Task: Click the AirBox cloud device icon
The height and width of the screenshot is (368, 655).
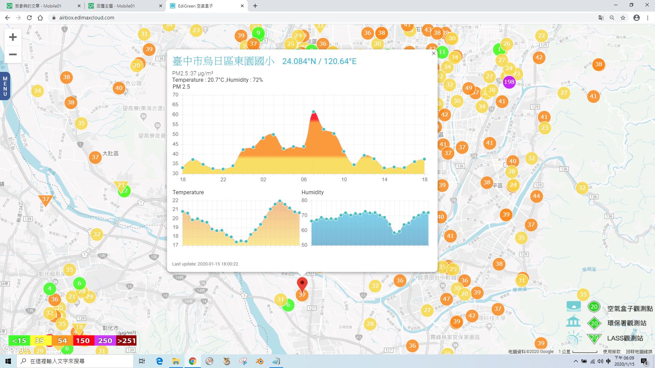Action: click(573, 306)
